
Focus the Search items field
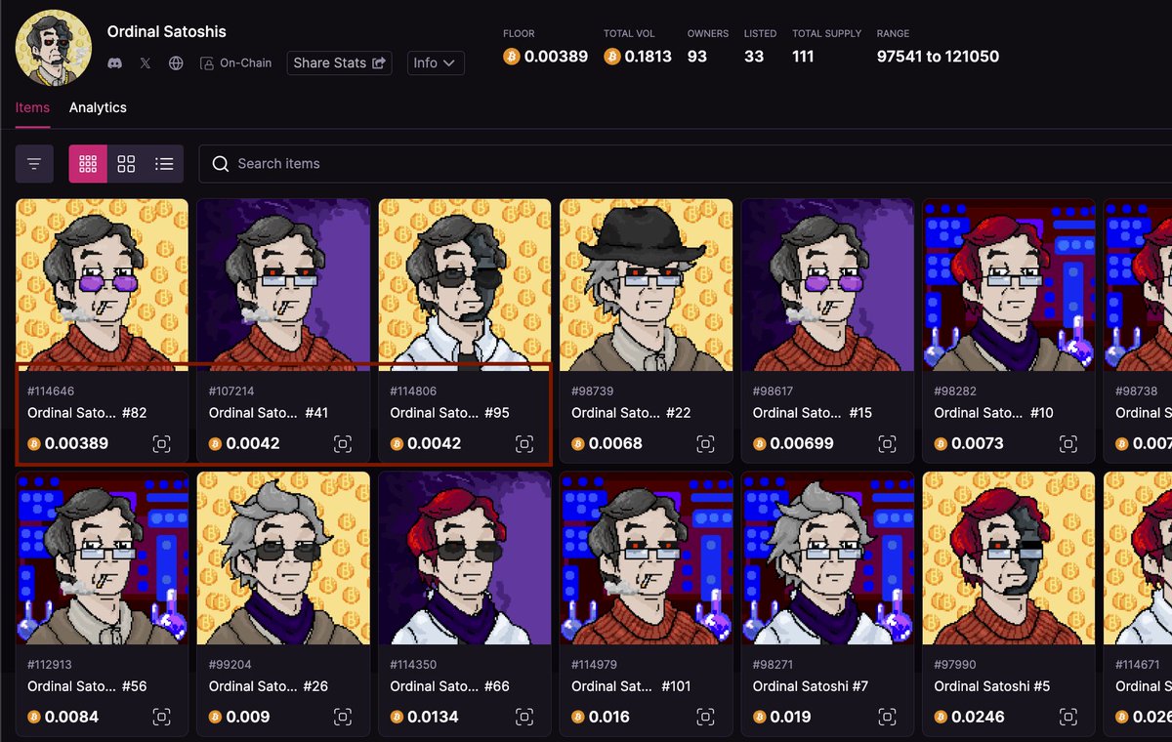pyautogui.click(x=686, y=164)
